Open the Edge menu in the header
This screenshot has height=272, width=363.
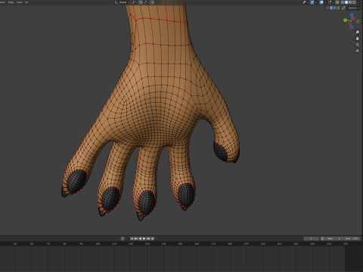[x=11, y=2]
